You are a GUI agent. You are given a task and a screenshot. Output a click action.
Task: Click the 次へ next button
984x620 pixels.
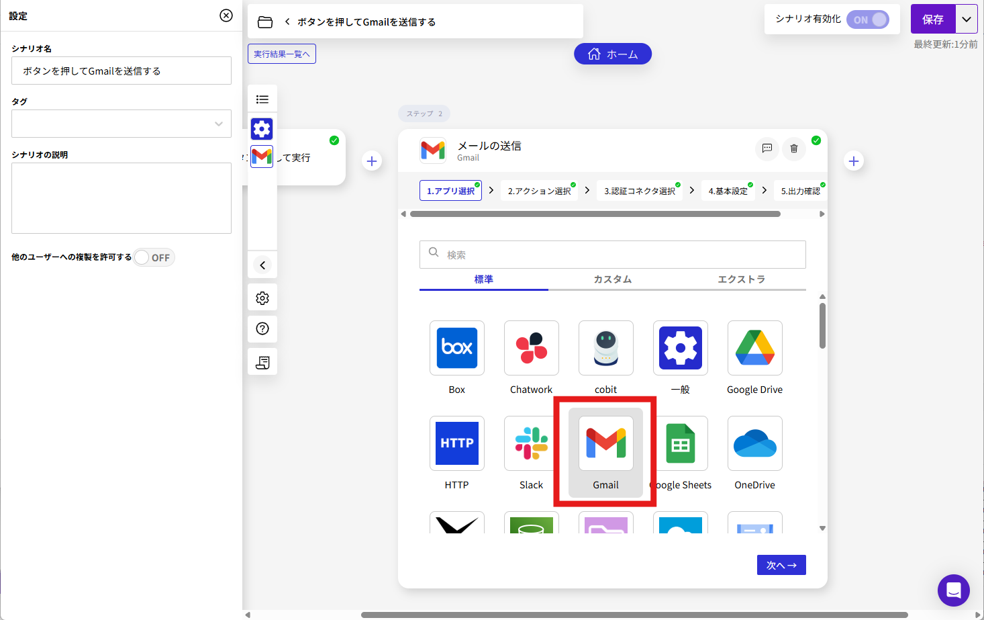781,565
